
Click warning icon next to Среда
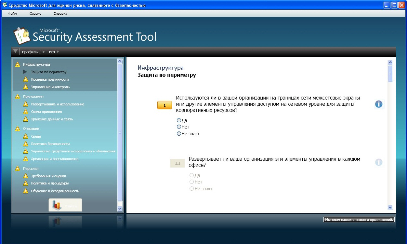[26, 136]
